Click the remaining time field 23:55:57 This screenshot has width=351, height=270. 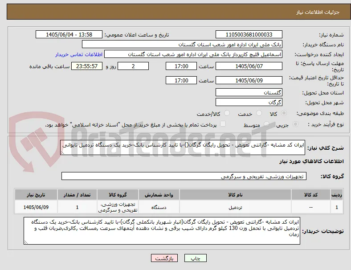[x=87, y=66]
